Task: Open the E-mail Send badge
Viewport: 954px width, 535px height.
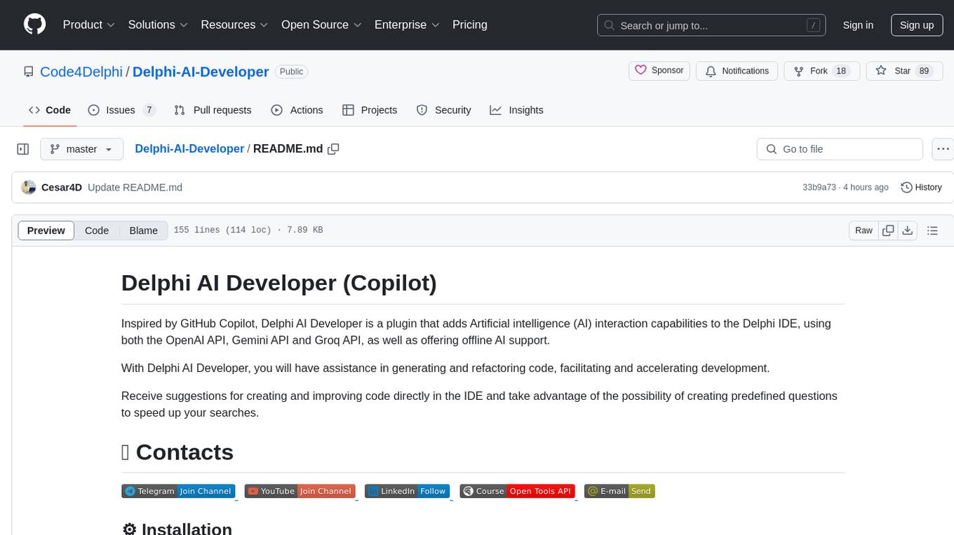Action: coord(619,492)
